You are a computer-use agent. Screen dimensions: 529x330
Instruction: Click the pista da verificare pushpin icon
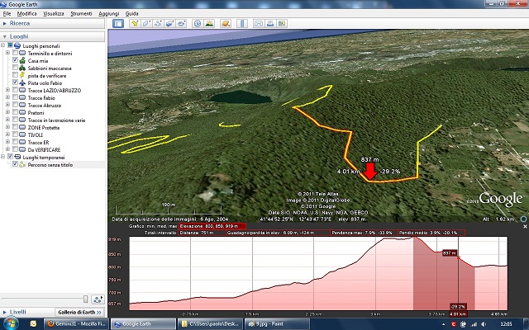tap(22, 75)
